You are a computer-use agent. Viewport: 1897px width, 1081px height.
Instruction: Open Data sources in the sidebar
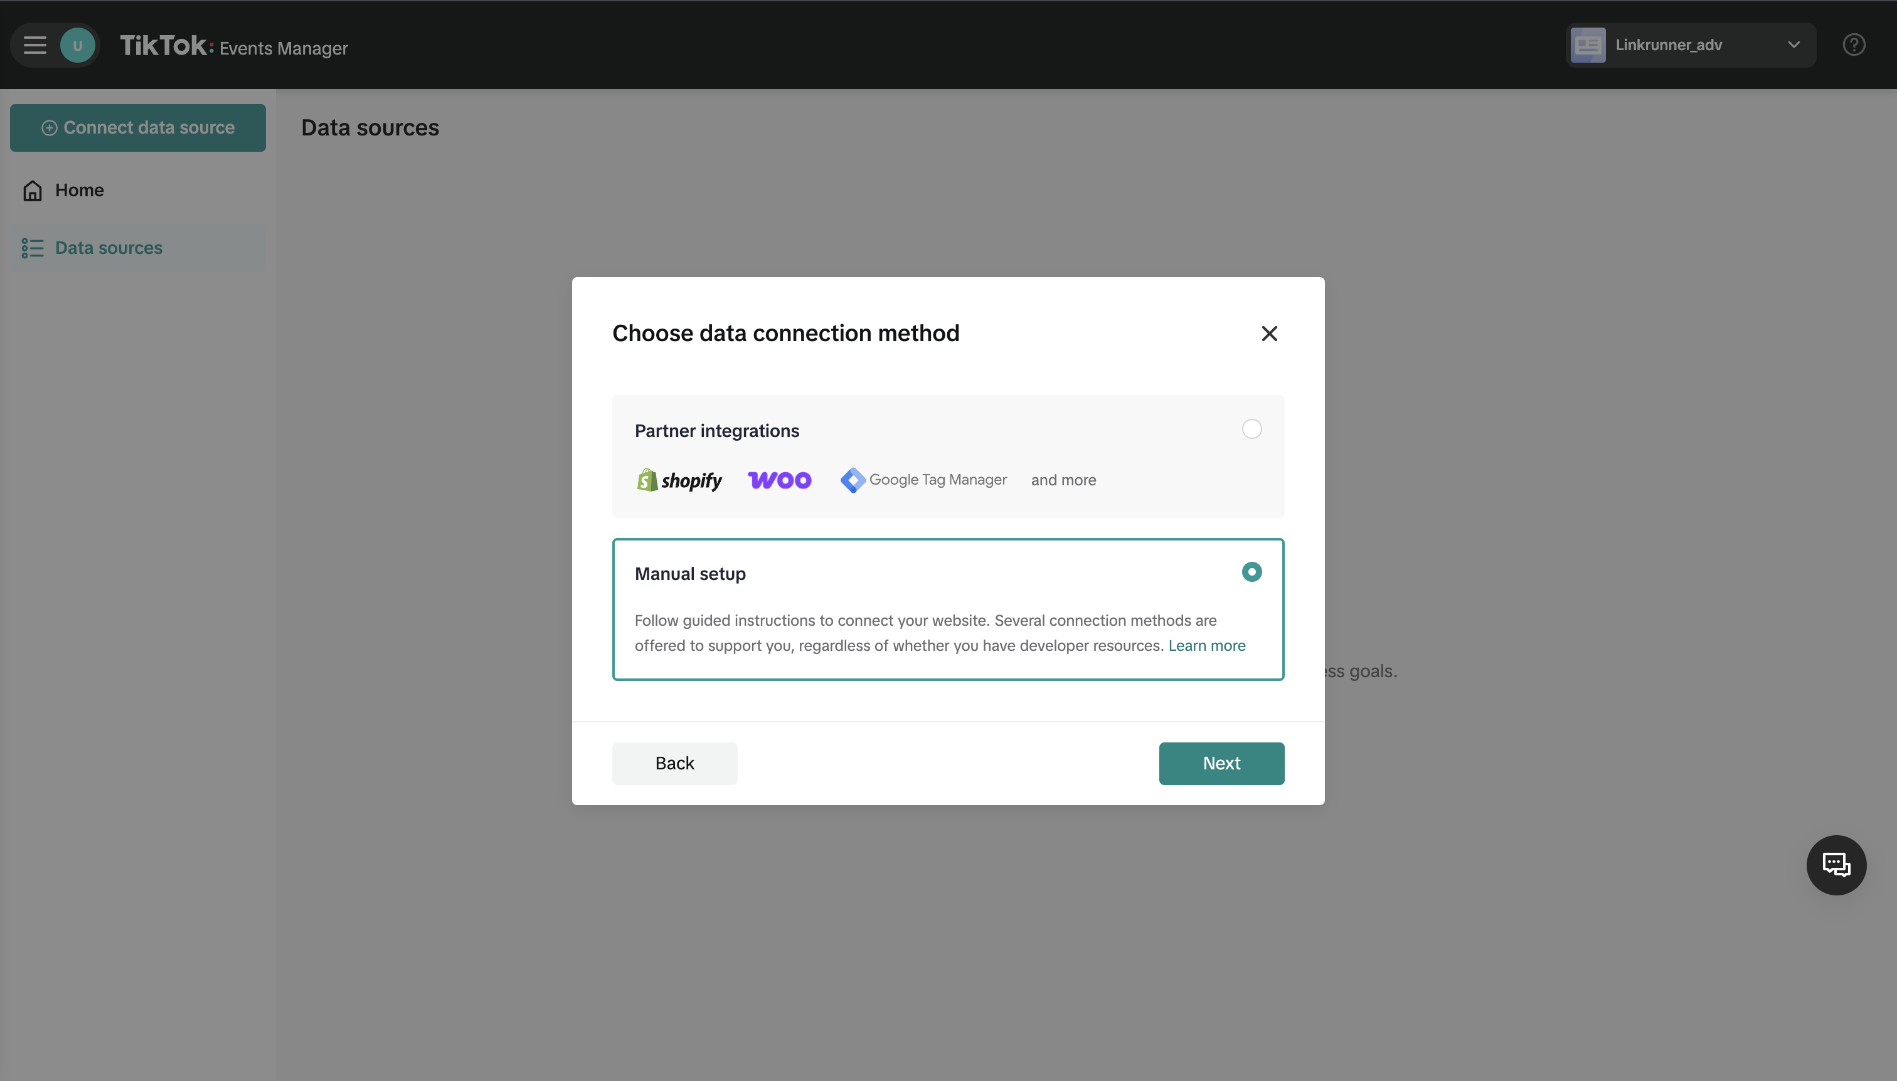tap(138, 248)
